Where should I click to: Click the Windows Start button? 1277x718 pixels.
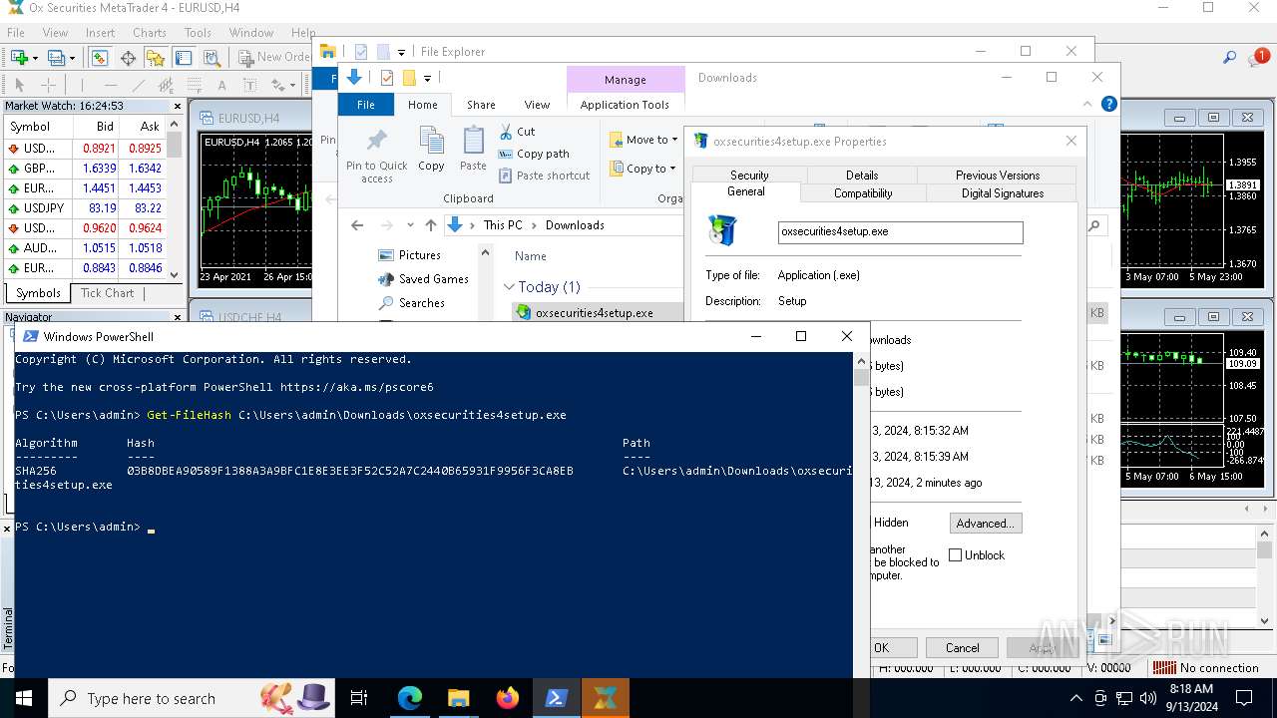pyautogui.click(x=23, y=698)
